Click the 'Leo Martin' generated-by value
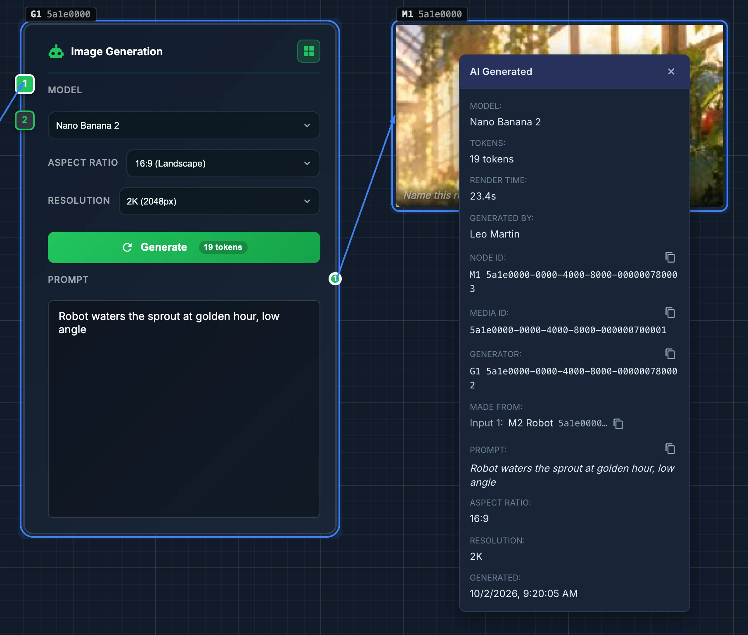This screenshot has height=635, width=748. [x=495, y=234]
